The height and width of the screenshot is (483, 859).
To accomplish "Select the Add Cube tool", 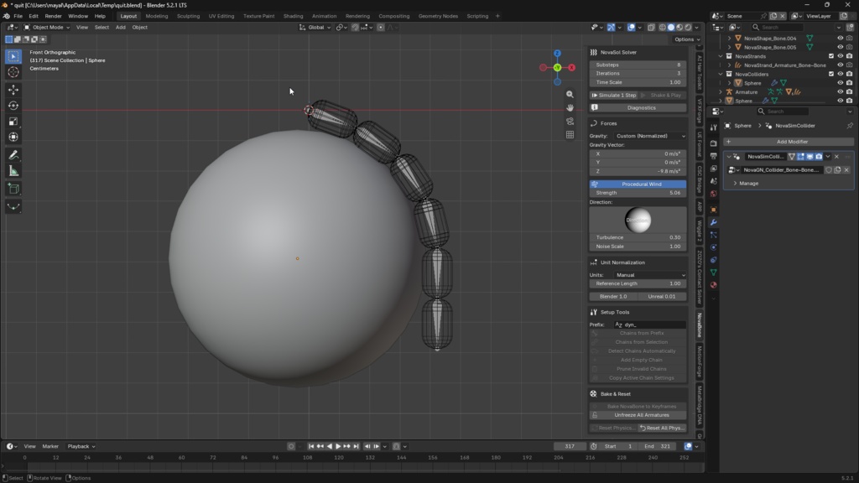I will click(13, 189).
